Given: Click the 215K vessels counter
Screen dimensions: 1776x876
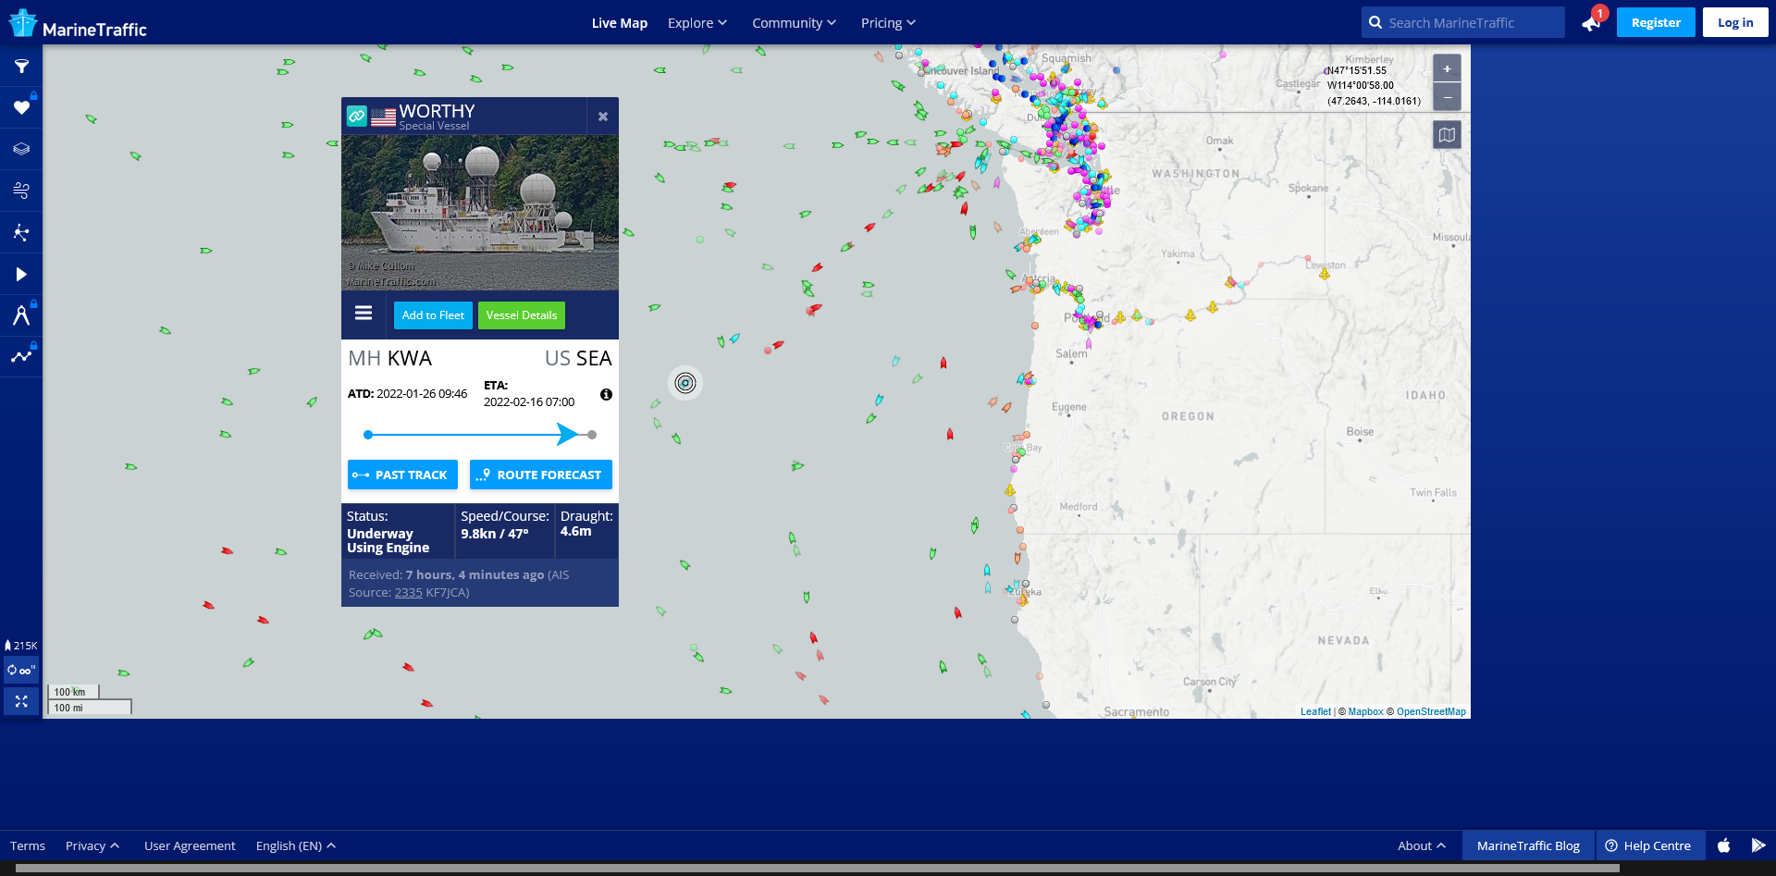Looking at the screenshot, I should (x=21, y=646).
